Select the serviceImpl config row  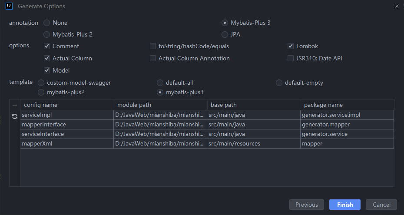pos(207,115)
